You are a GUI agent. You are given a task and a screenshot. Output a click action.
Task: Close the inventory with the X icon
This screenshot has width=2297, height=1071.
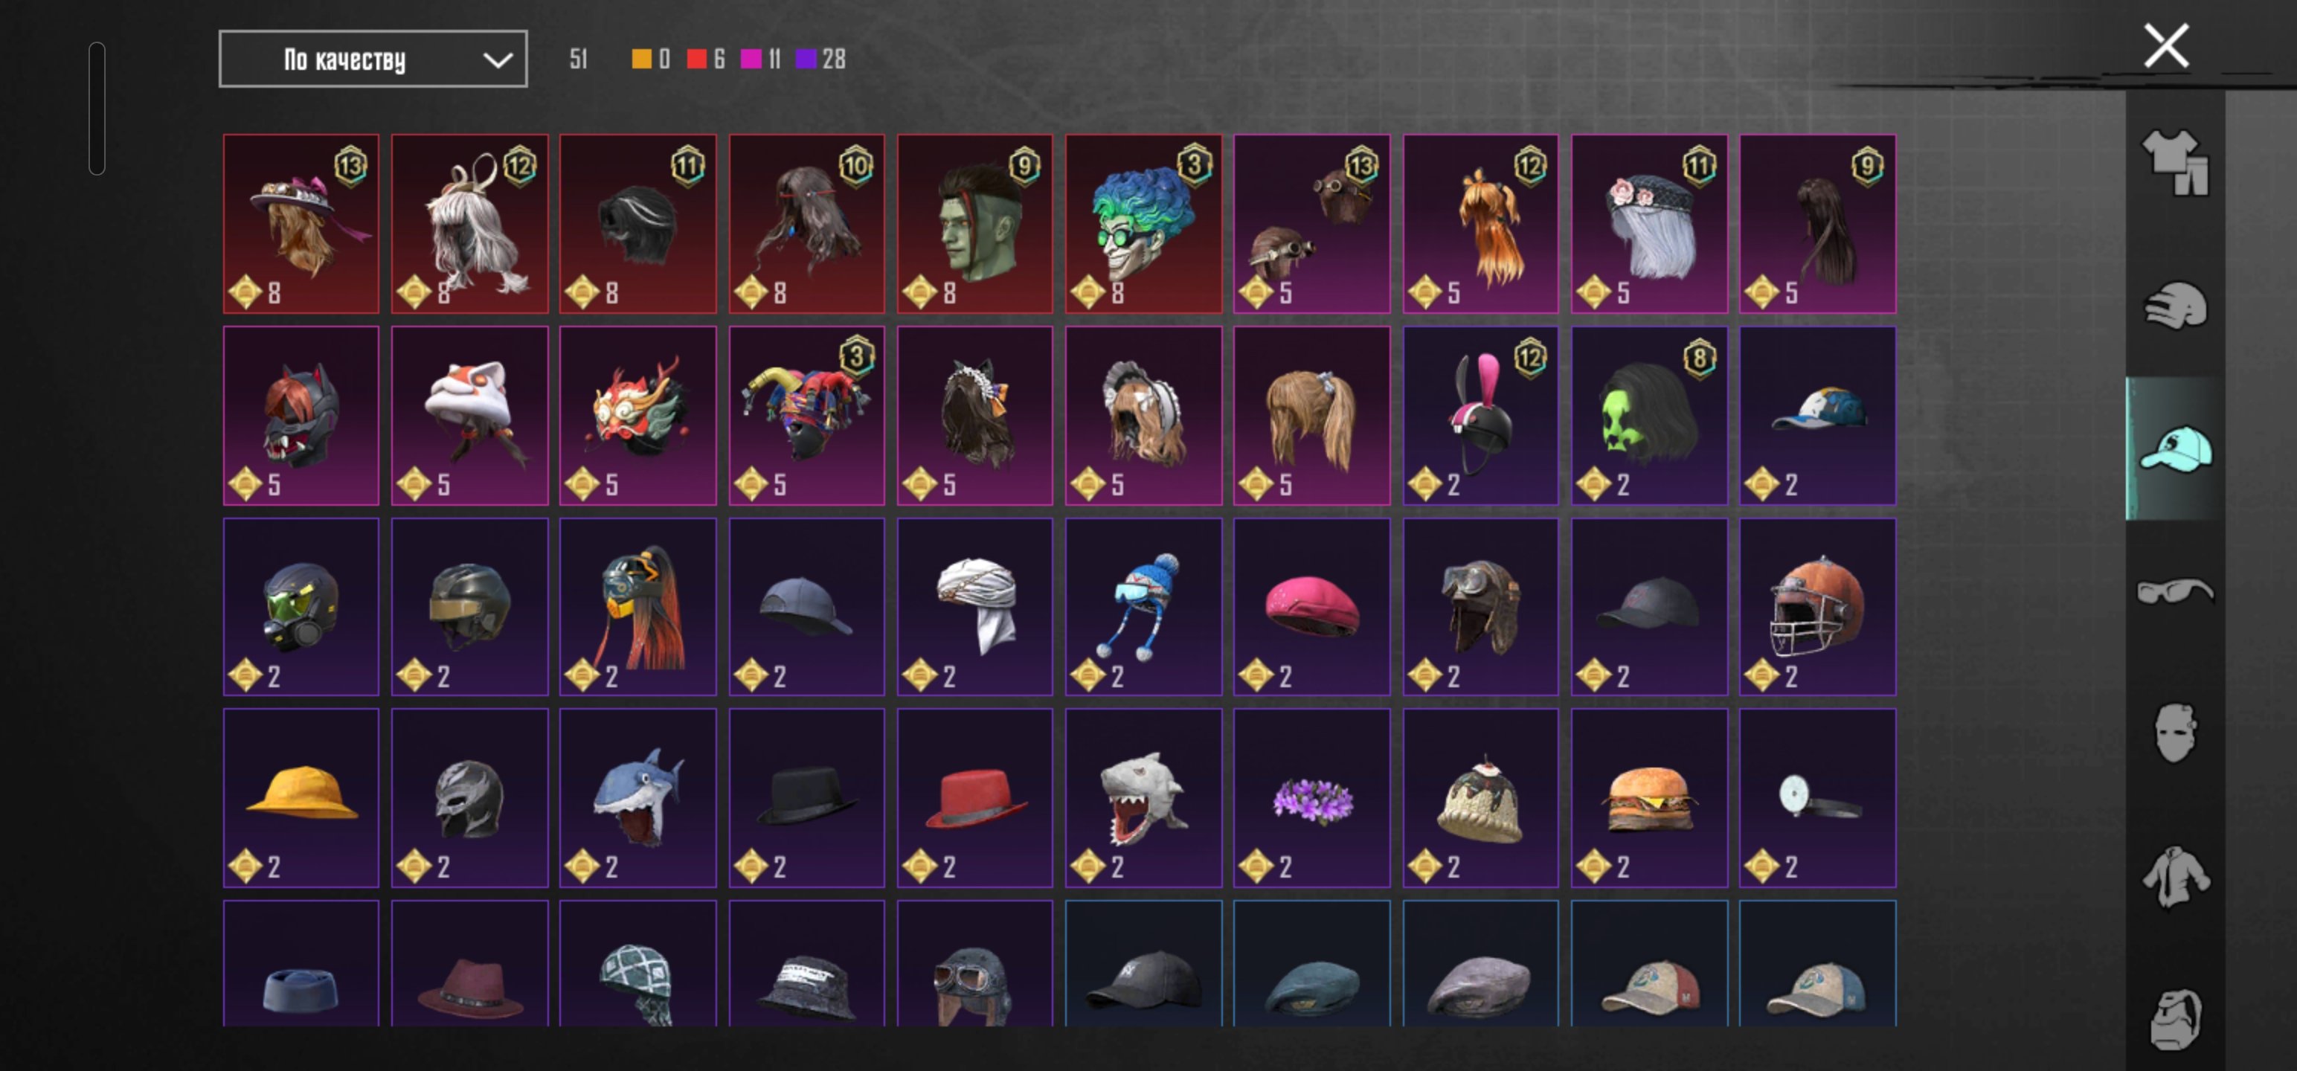point(2166,46)
